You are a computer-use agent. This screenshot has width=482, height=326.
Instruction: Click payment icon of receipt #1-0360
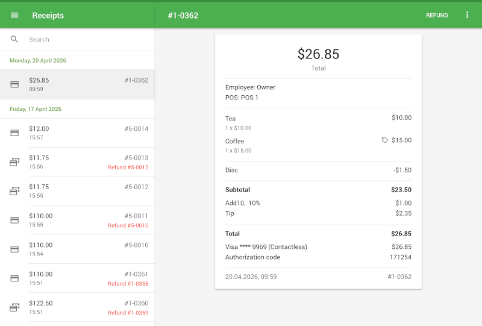click(14, 307)
